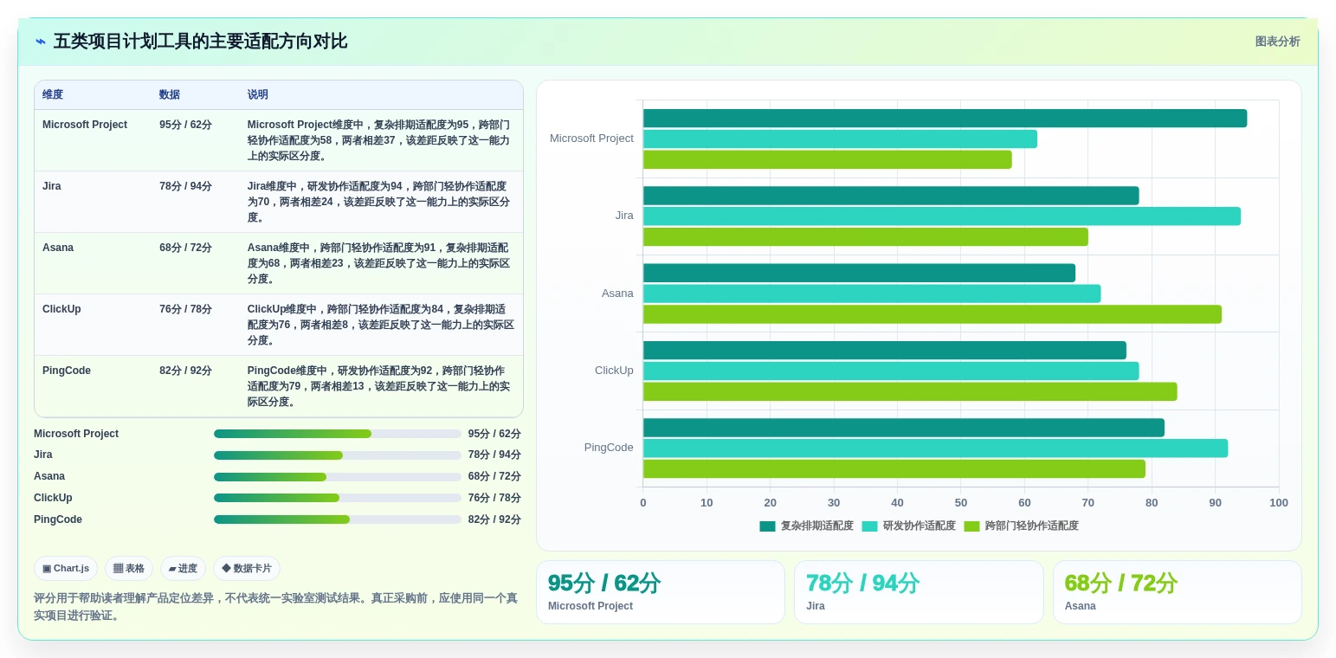1336x658 pixels.
Task: Click ClickUp's lime green chart bar
Action: tap(910, 391)
